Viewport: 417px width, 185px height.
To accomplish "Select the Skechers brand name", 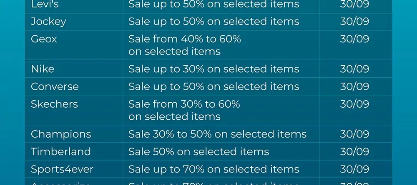I will coord(54,104).
